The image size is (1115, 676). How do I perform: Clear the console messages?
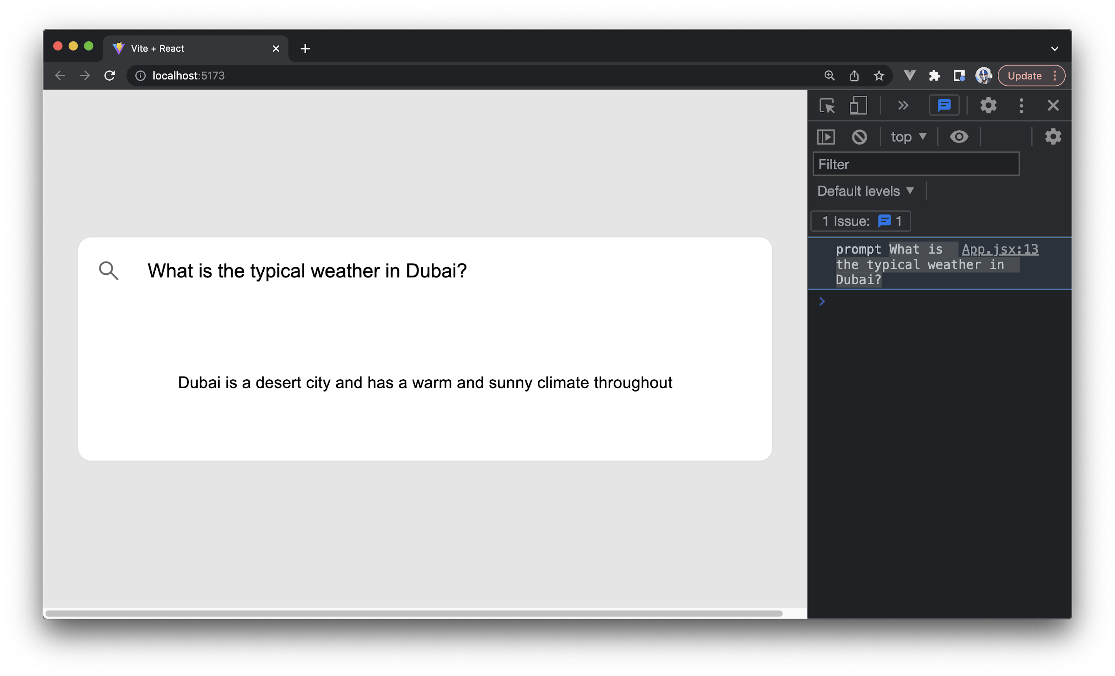[859, 137]
